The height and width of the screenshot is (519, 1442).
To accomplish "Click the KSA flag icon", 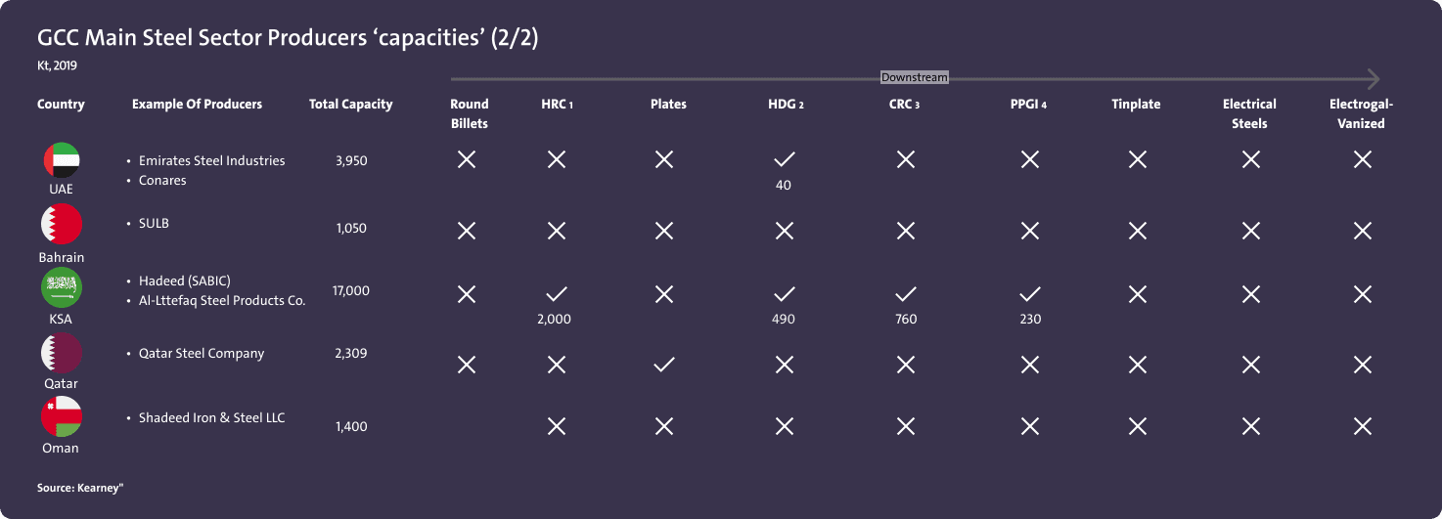I will pos(61,288).
